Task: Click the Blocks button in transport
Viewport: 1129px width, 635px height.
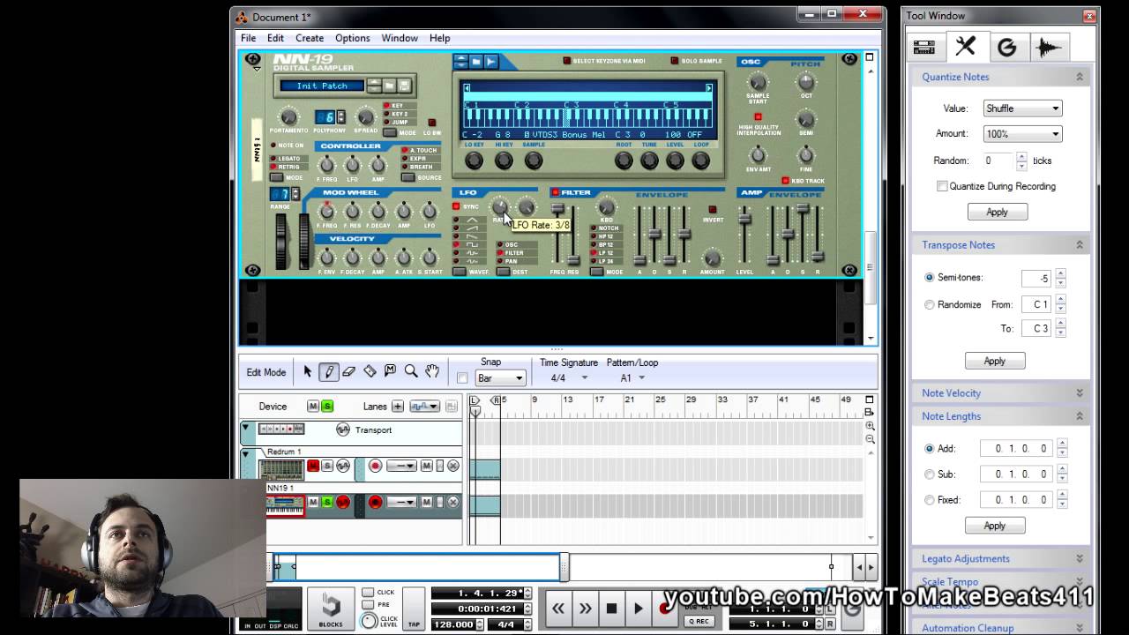Action: click(x=331, y=608)
